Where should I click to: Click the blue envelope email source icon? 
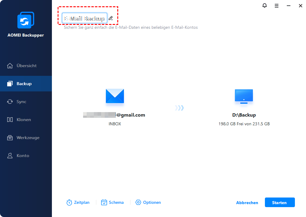(x=115, y=96)
